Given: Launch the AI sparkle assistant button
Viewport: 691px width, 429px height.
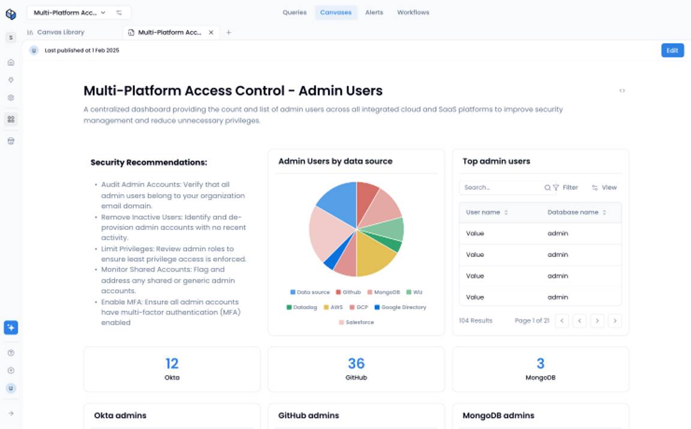Looking at the screenshot, I should [11, 327].
